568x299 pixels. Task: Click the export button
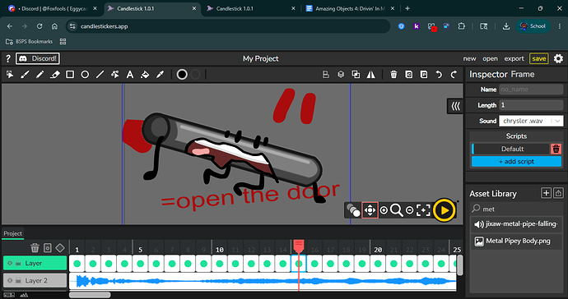[x=514, y=58]
